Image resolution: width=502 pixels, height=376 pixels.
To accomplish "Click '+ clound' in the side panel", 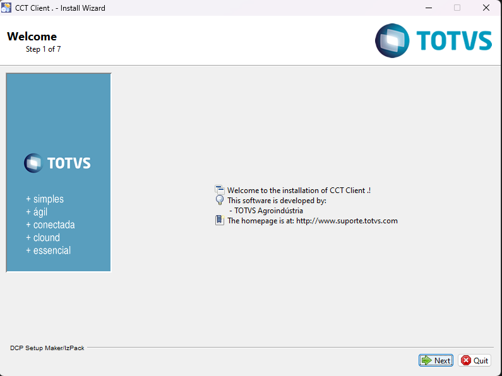I will click(x=43, y=238).
